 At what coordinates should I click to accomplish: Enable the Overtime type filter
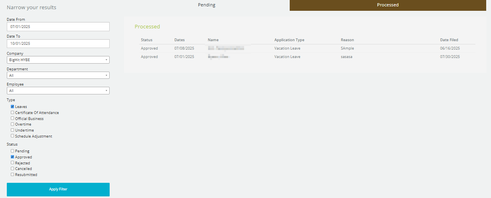coord(12,124)
